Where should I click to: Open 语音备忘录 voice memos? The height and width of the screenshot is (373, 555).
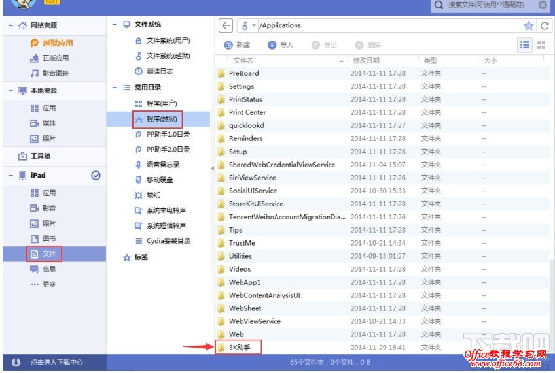tap(158, 165)
